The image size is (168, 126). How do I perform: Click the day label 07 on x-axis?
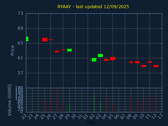tap(123, 117)
